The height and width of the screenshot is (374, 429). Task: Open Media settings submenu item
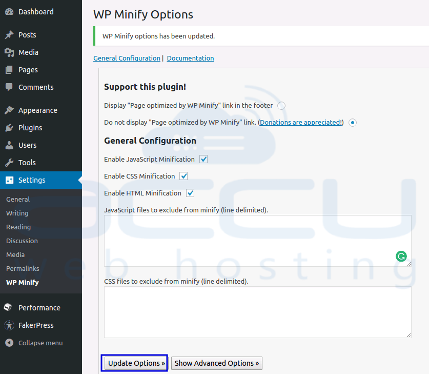coord(15,254)
